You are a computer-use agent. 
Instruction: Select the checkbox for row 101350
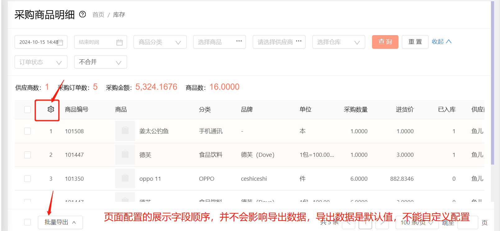[28, 179]
